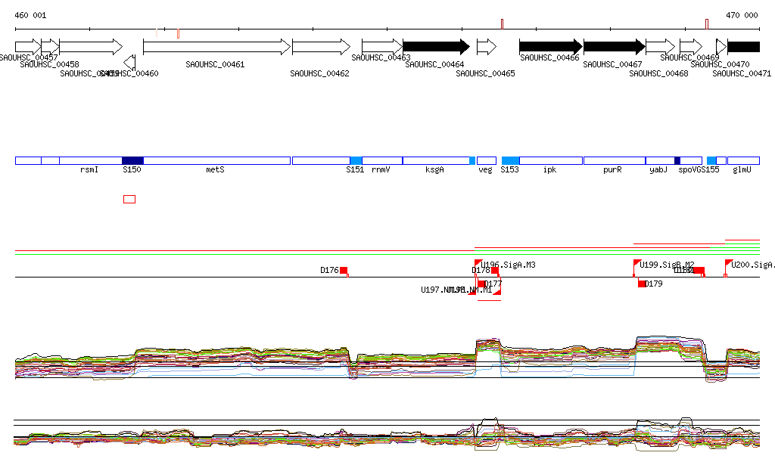Select the U200.SigA promoter flag

coord(728,264)
